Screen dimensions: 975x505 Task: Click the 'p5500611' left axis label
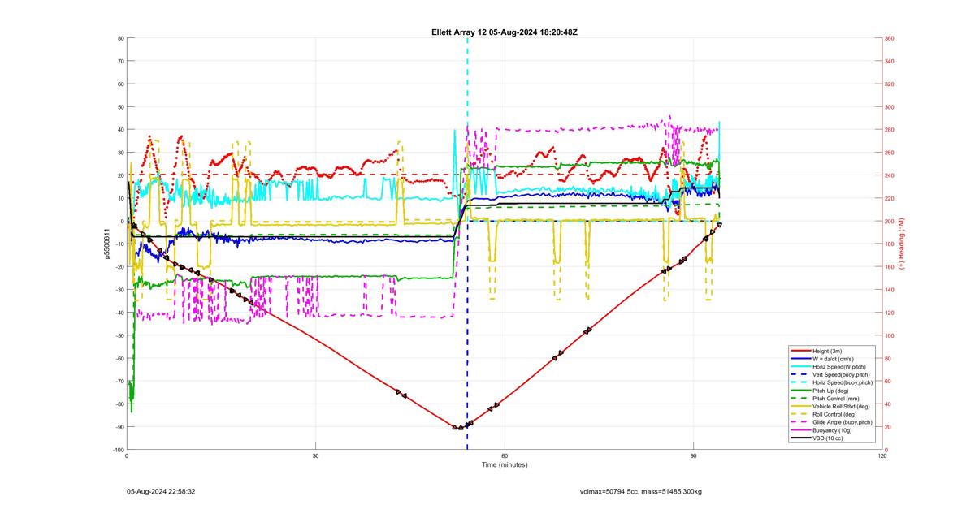click(106, 244)
